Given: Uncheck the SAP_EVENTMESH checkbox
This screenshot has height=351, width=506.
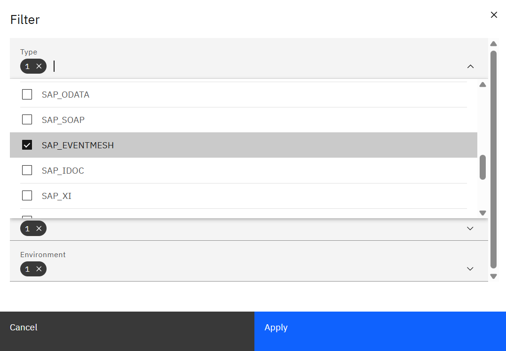Looking at the screenshot, I should pos(27,145).
